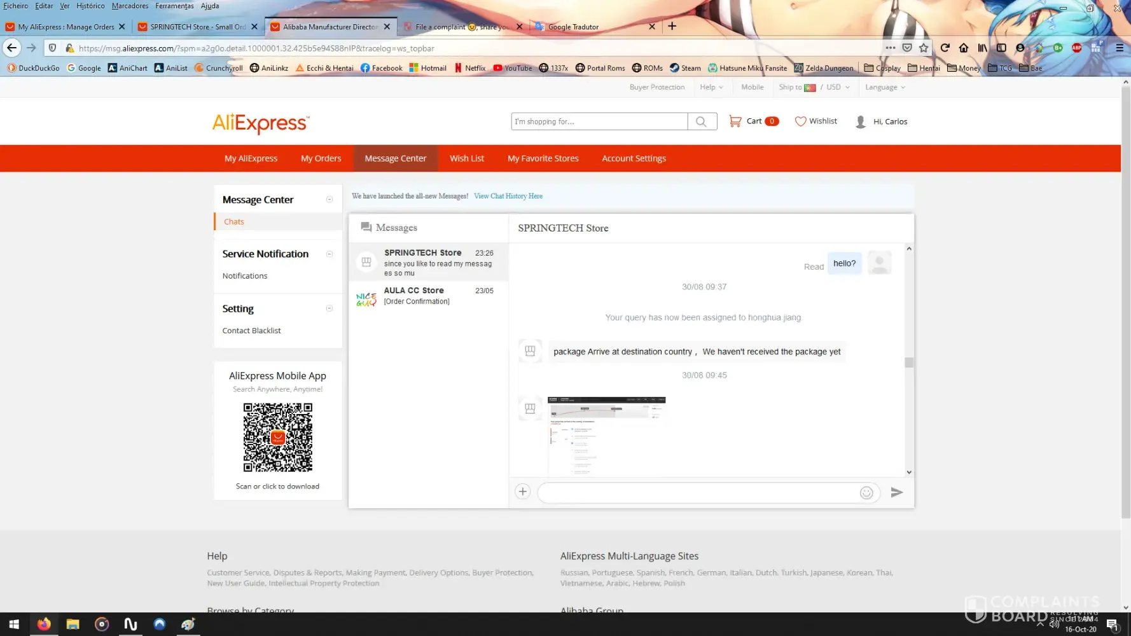Bookmark this page with star icon

click(924, 48)
